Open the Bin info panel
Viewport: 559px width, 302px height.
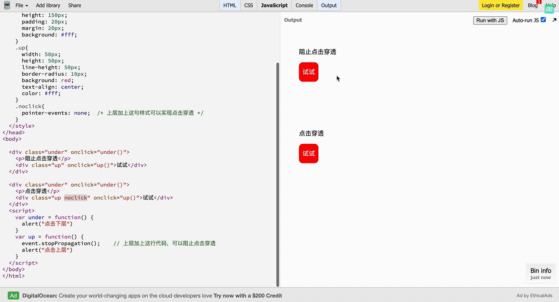541,273
